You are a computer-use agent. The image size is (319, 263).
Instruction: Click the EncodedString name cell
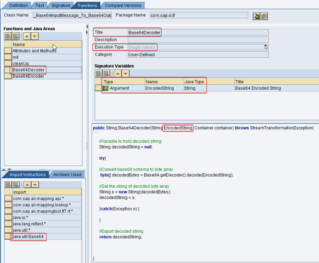[164, 88]
